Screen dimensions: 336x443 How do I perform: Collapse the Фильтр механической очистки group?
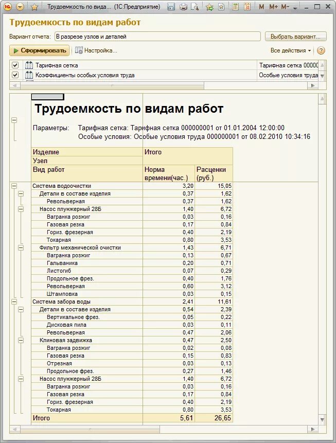(x=21, y=248)
